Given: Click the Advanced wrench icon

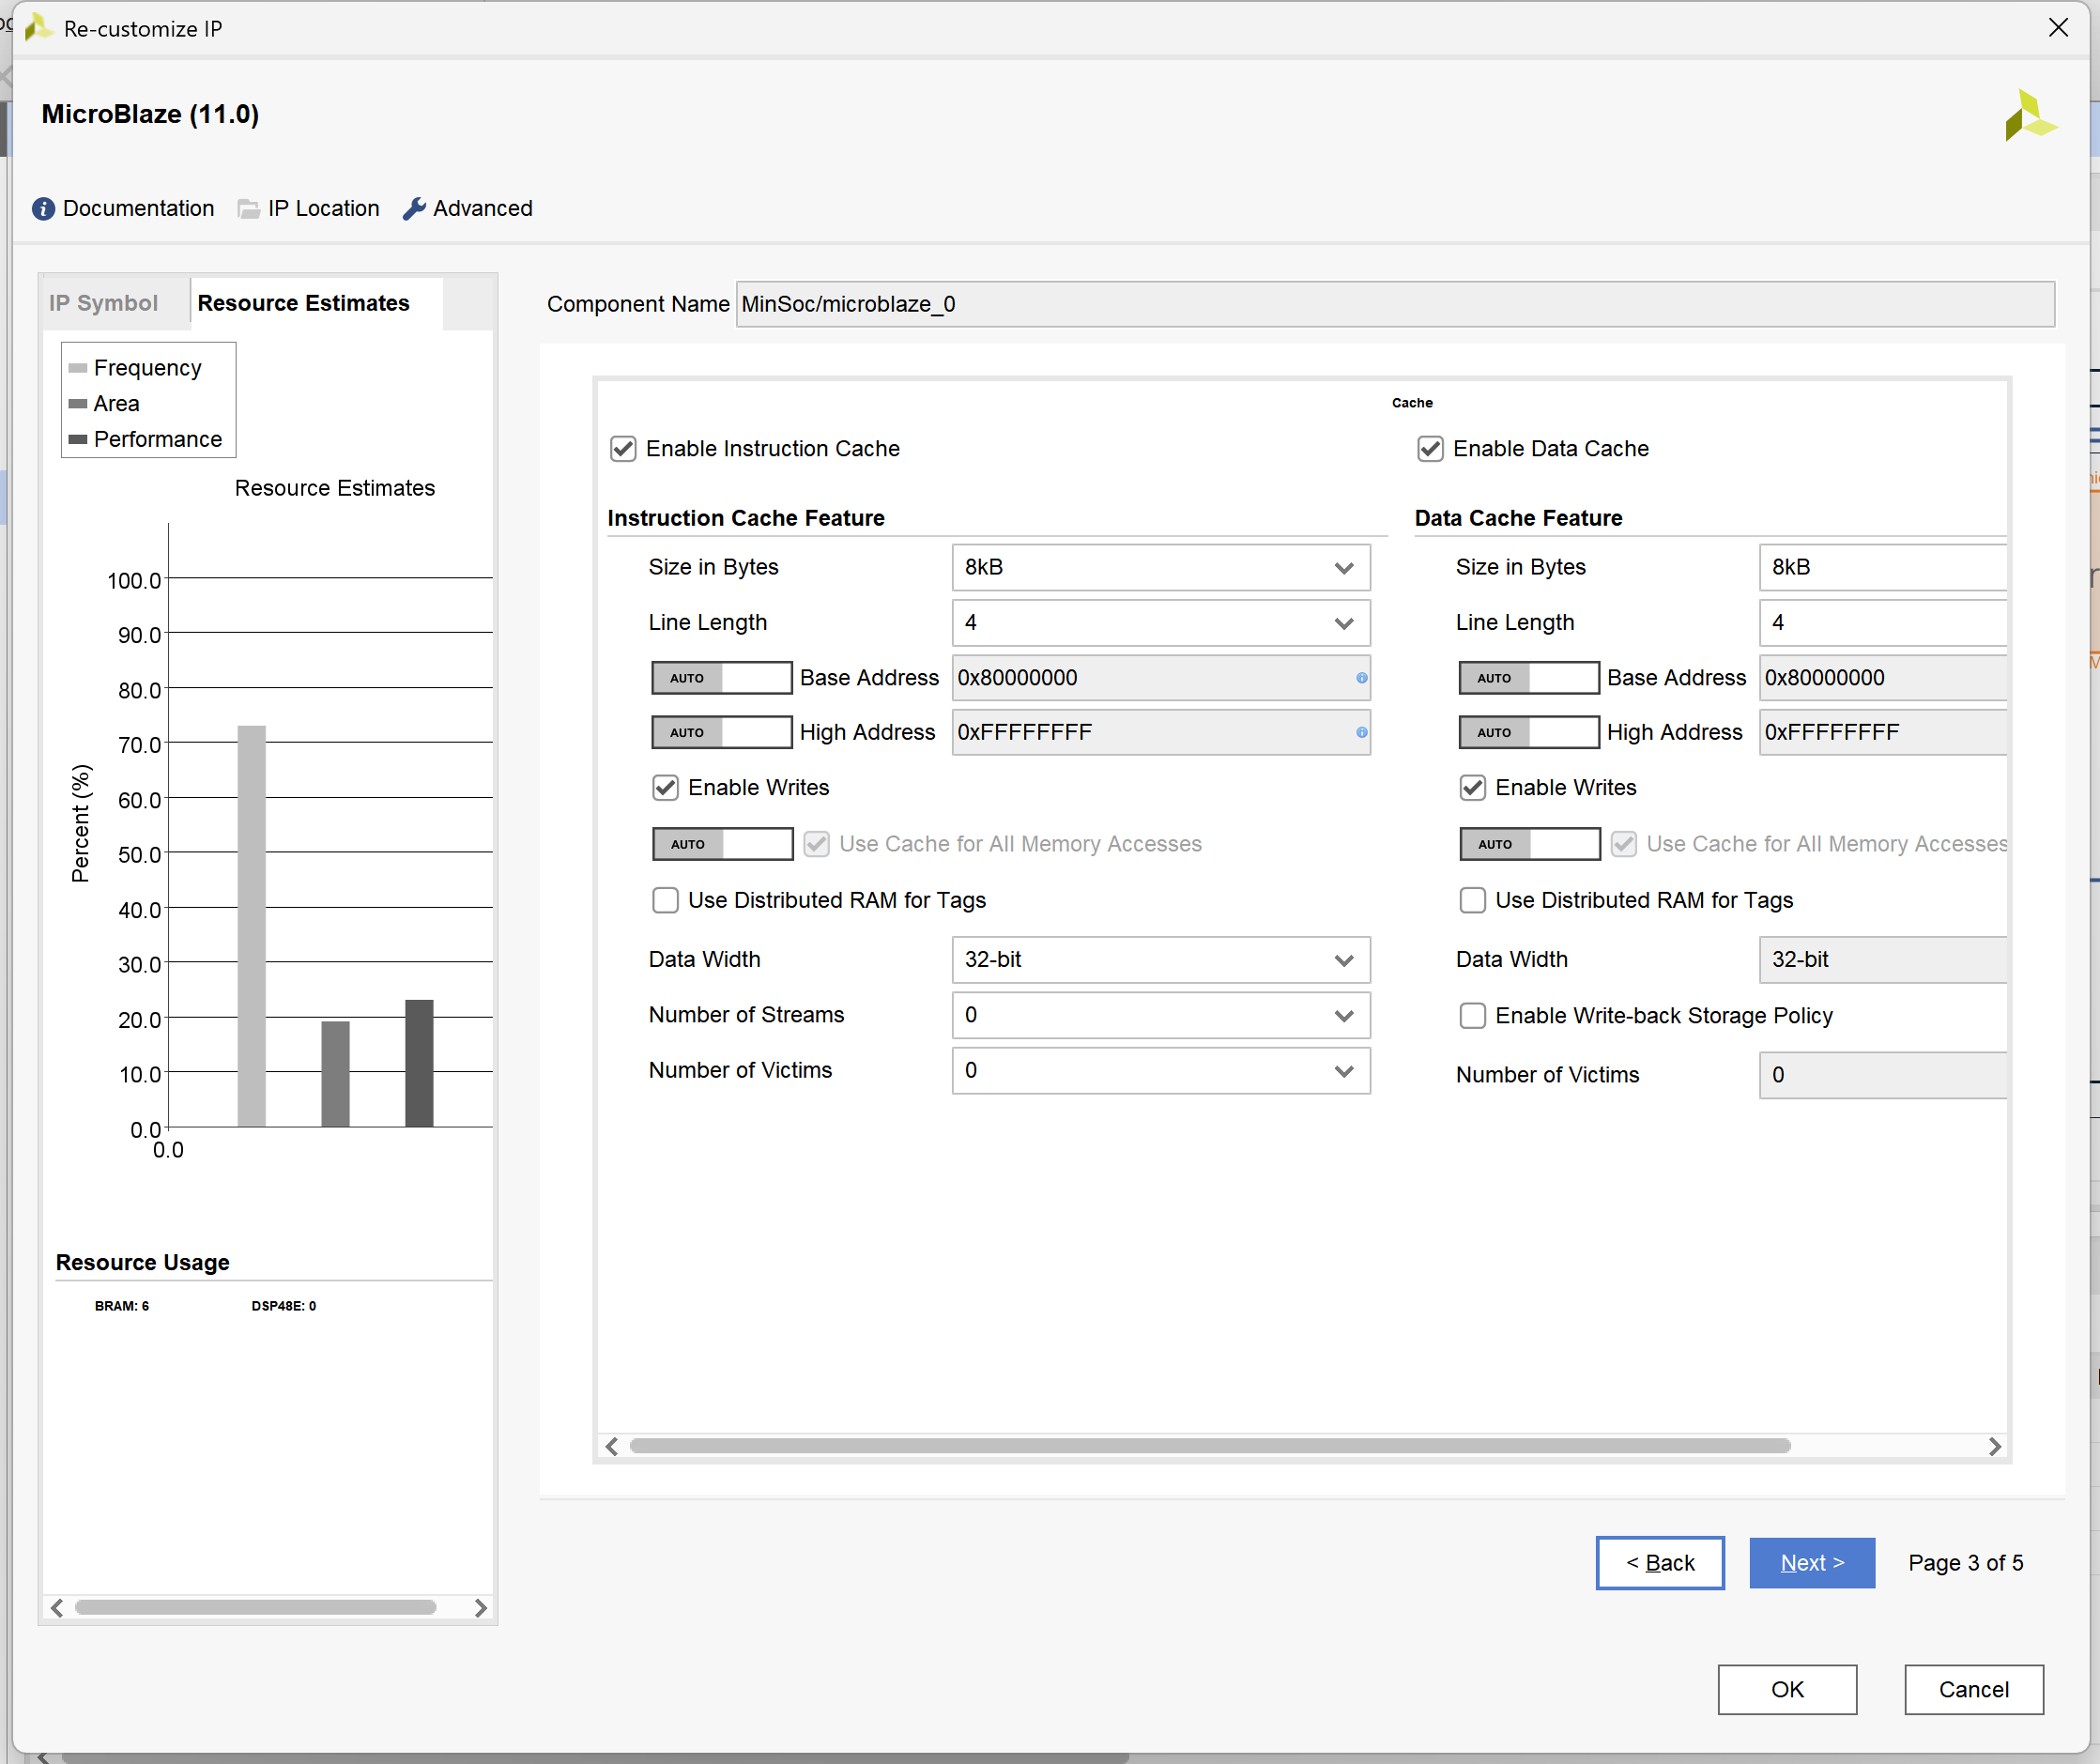Looking at the screenshot, I should click(414, 208).
